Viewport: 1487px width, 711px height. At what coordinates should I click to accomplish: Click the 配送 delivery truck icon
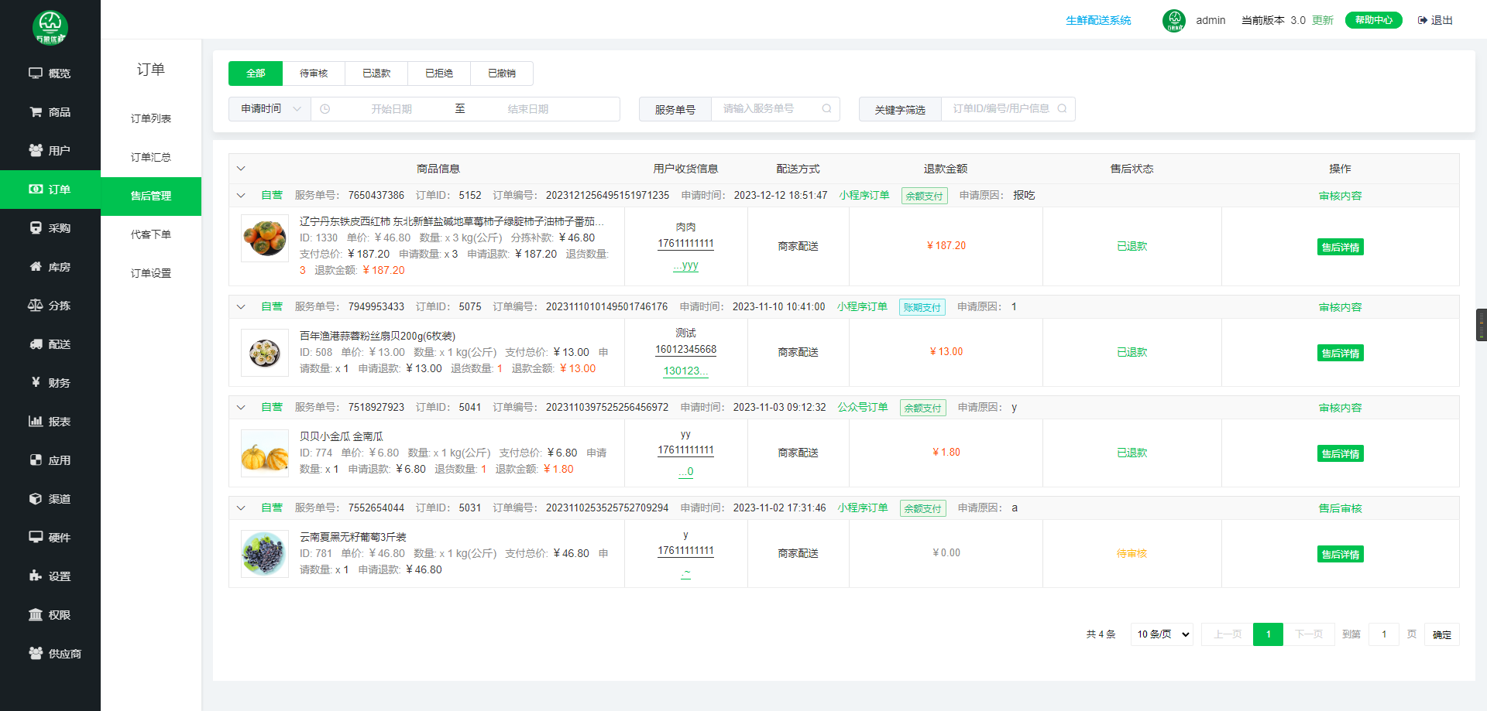36,344
